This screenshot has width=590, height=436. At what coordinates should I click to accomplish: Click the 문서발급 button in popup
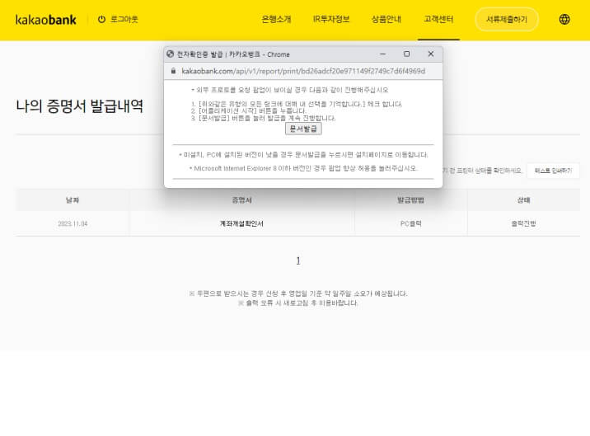click(x=303, y=129)
